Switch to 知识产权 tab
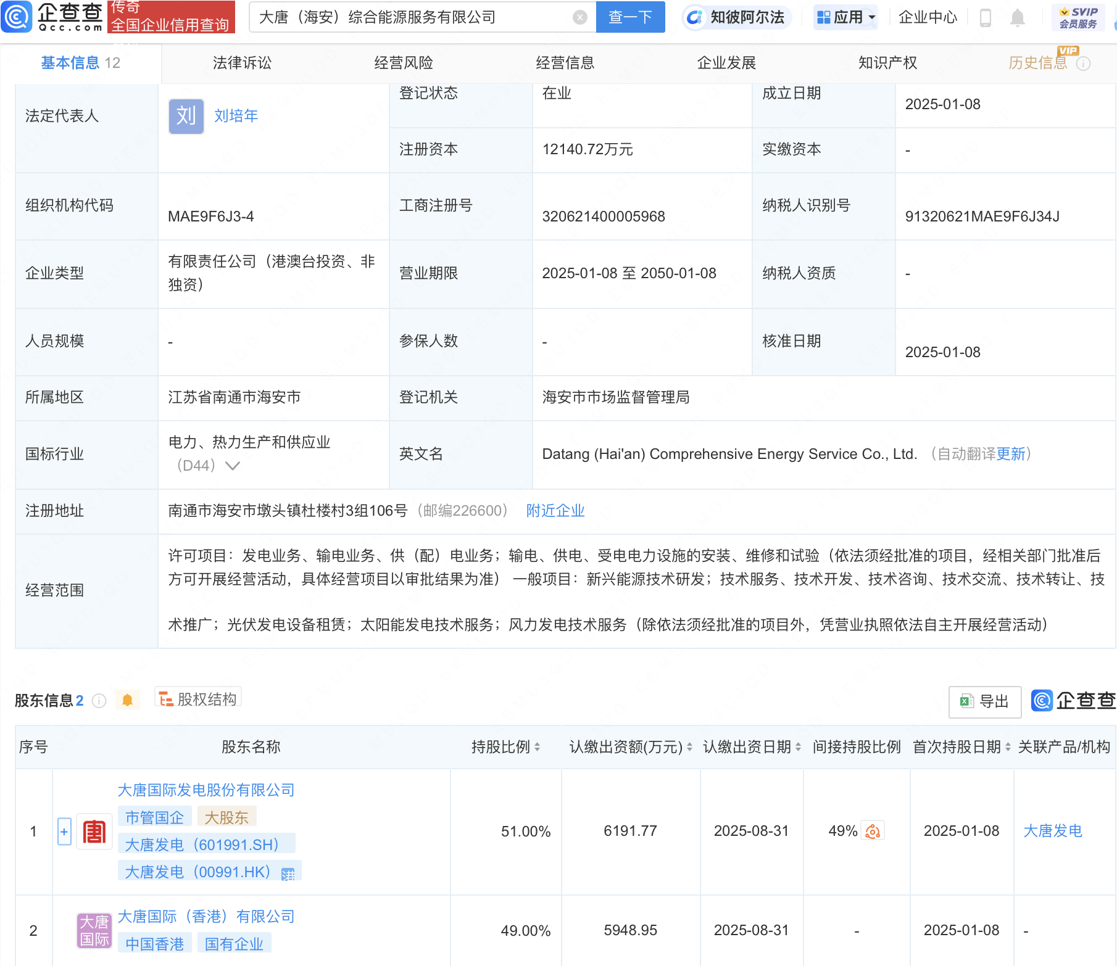The width and height of the screenshot is (1117, 966). pyautogui.click(x=887, y=63)
